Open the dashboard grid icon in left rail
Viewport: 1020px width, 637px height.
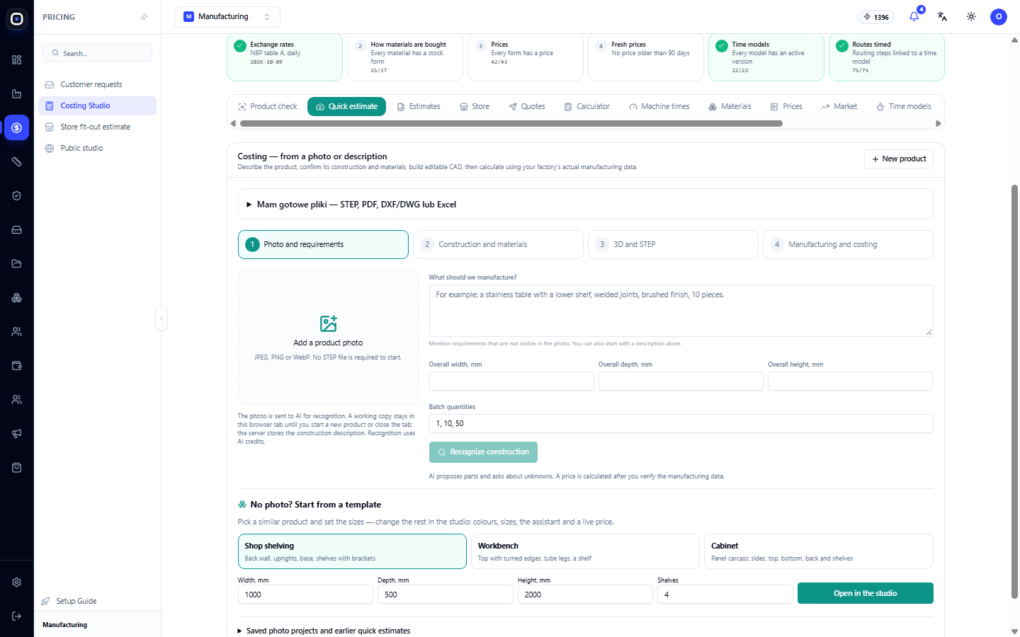17,60
